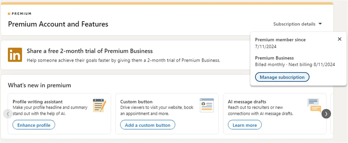Click the AI message drafts chat icon
Screen dimensions: 348x143
[x=314, y=105]
